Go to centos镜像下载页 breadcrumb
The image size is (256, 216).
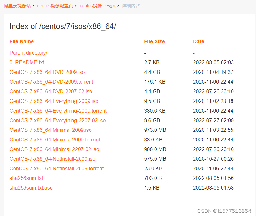[98, 6]
